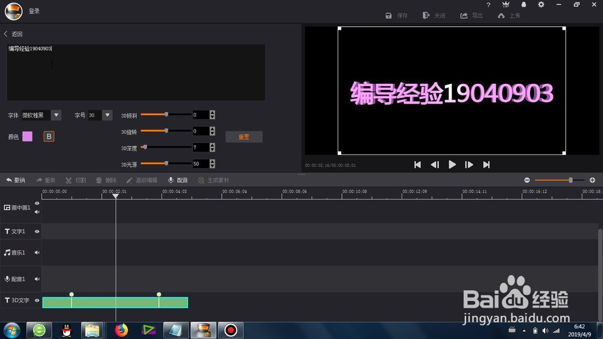Screen dimensions: 603x339
Task: Mute the 音乐1 track
Action: (37, 252)
